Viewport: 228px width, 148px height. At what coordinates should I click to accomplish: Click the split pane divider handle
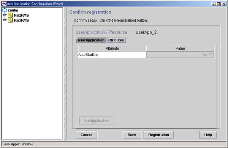coord(65,74)
